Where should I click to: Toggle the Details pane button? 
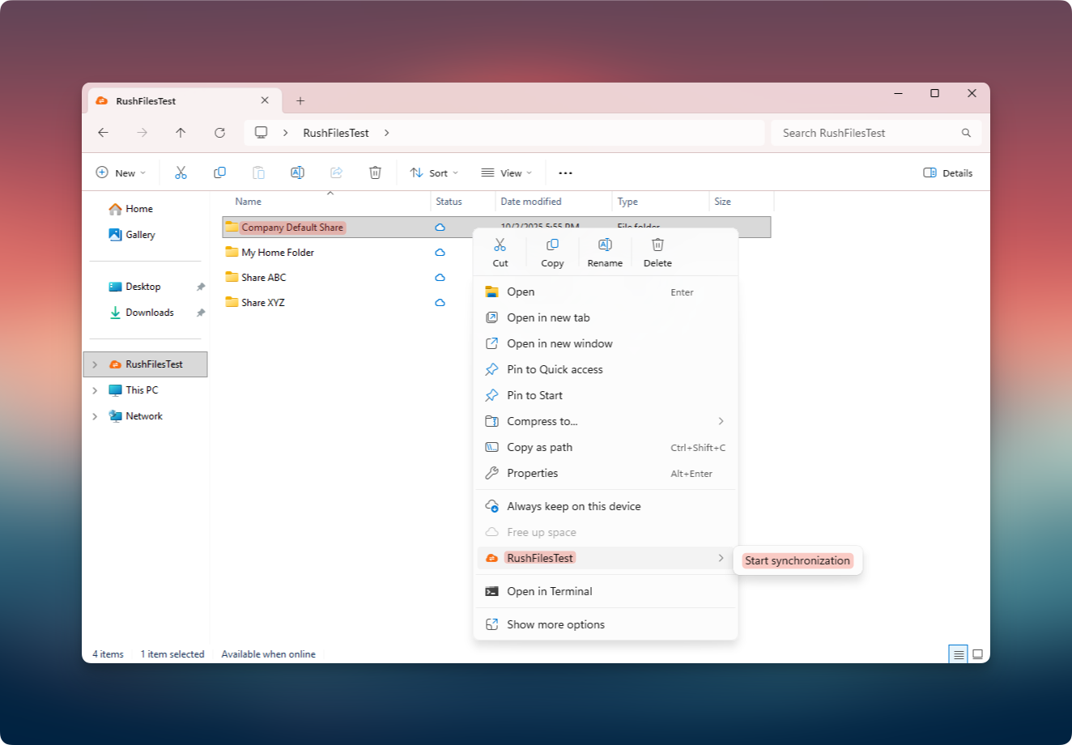pyautogui.click(x=948, y=172)
